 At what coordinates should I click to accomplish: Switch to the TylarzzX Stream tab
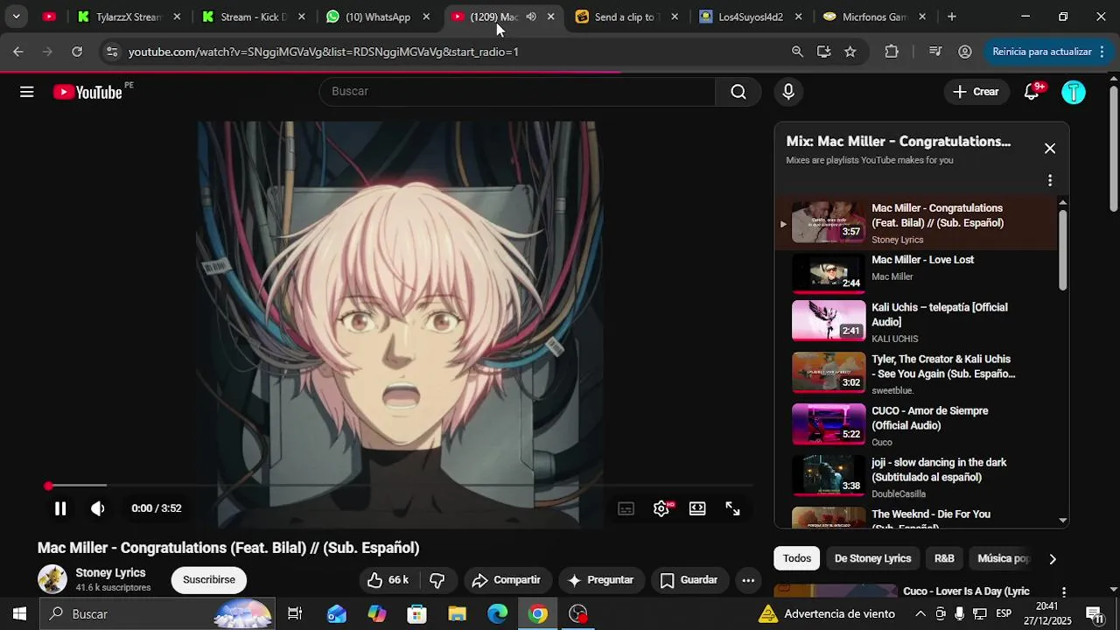[128, 17]
